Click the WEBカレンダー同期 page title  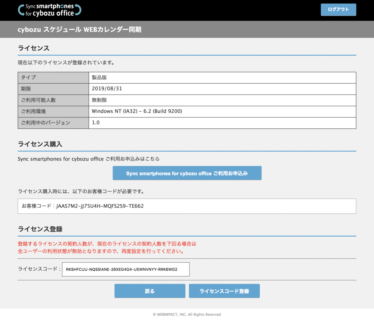[79, 30]
